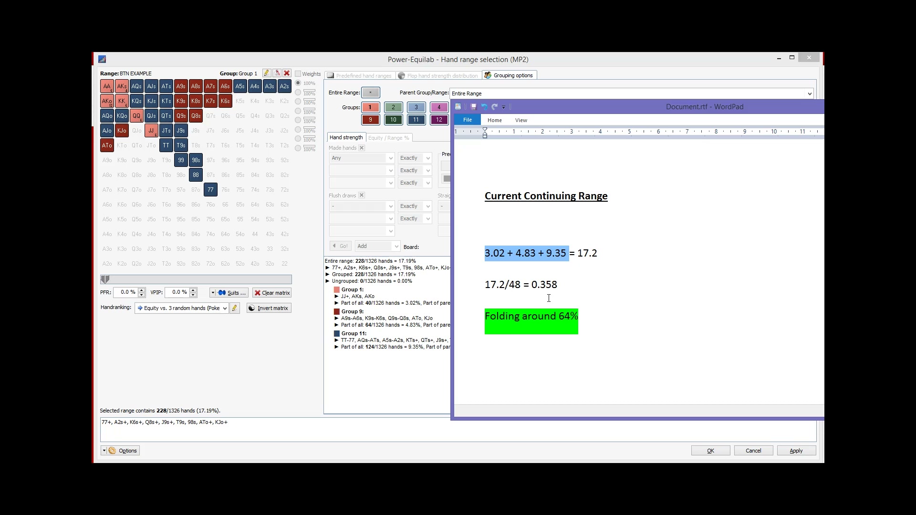This screenshot has width=916, height=515.
Task: Toggle off the Made hands filter with its X
Action: [x=362, y=148]
